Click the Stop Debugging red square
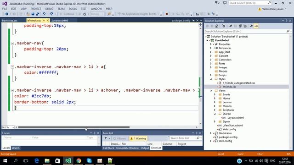This screenshot has height=165, width=294. [x=166, y=14]
